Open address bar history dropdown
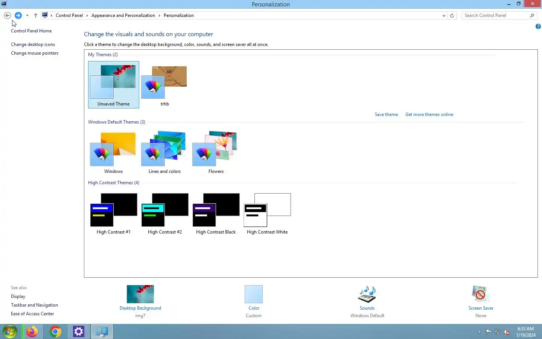 click(x=444, y=15)
